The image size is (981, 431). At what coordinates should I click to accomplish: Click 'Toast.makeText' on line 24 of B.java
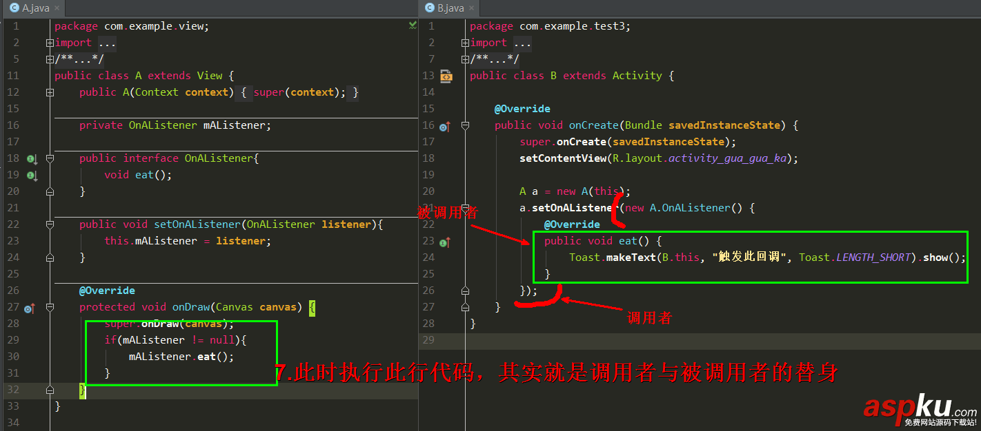pyautogui.click(x=612, y=257)
